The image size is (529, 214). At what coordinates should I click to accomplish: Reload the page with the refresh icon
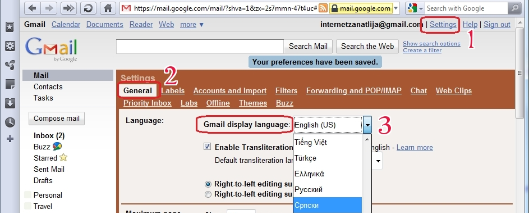(x=88, y=8)
